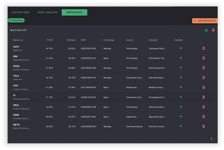The width and height of the screenshot is (224, 150).
Task: Click the Add Watchlist button
Action: (x=205, y=21)
